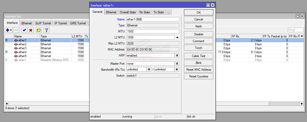Click the ether3 row interface icon

pos(16,48)
